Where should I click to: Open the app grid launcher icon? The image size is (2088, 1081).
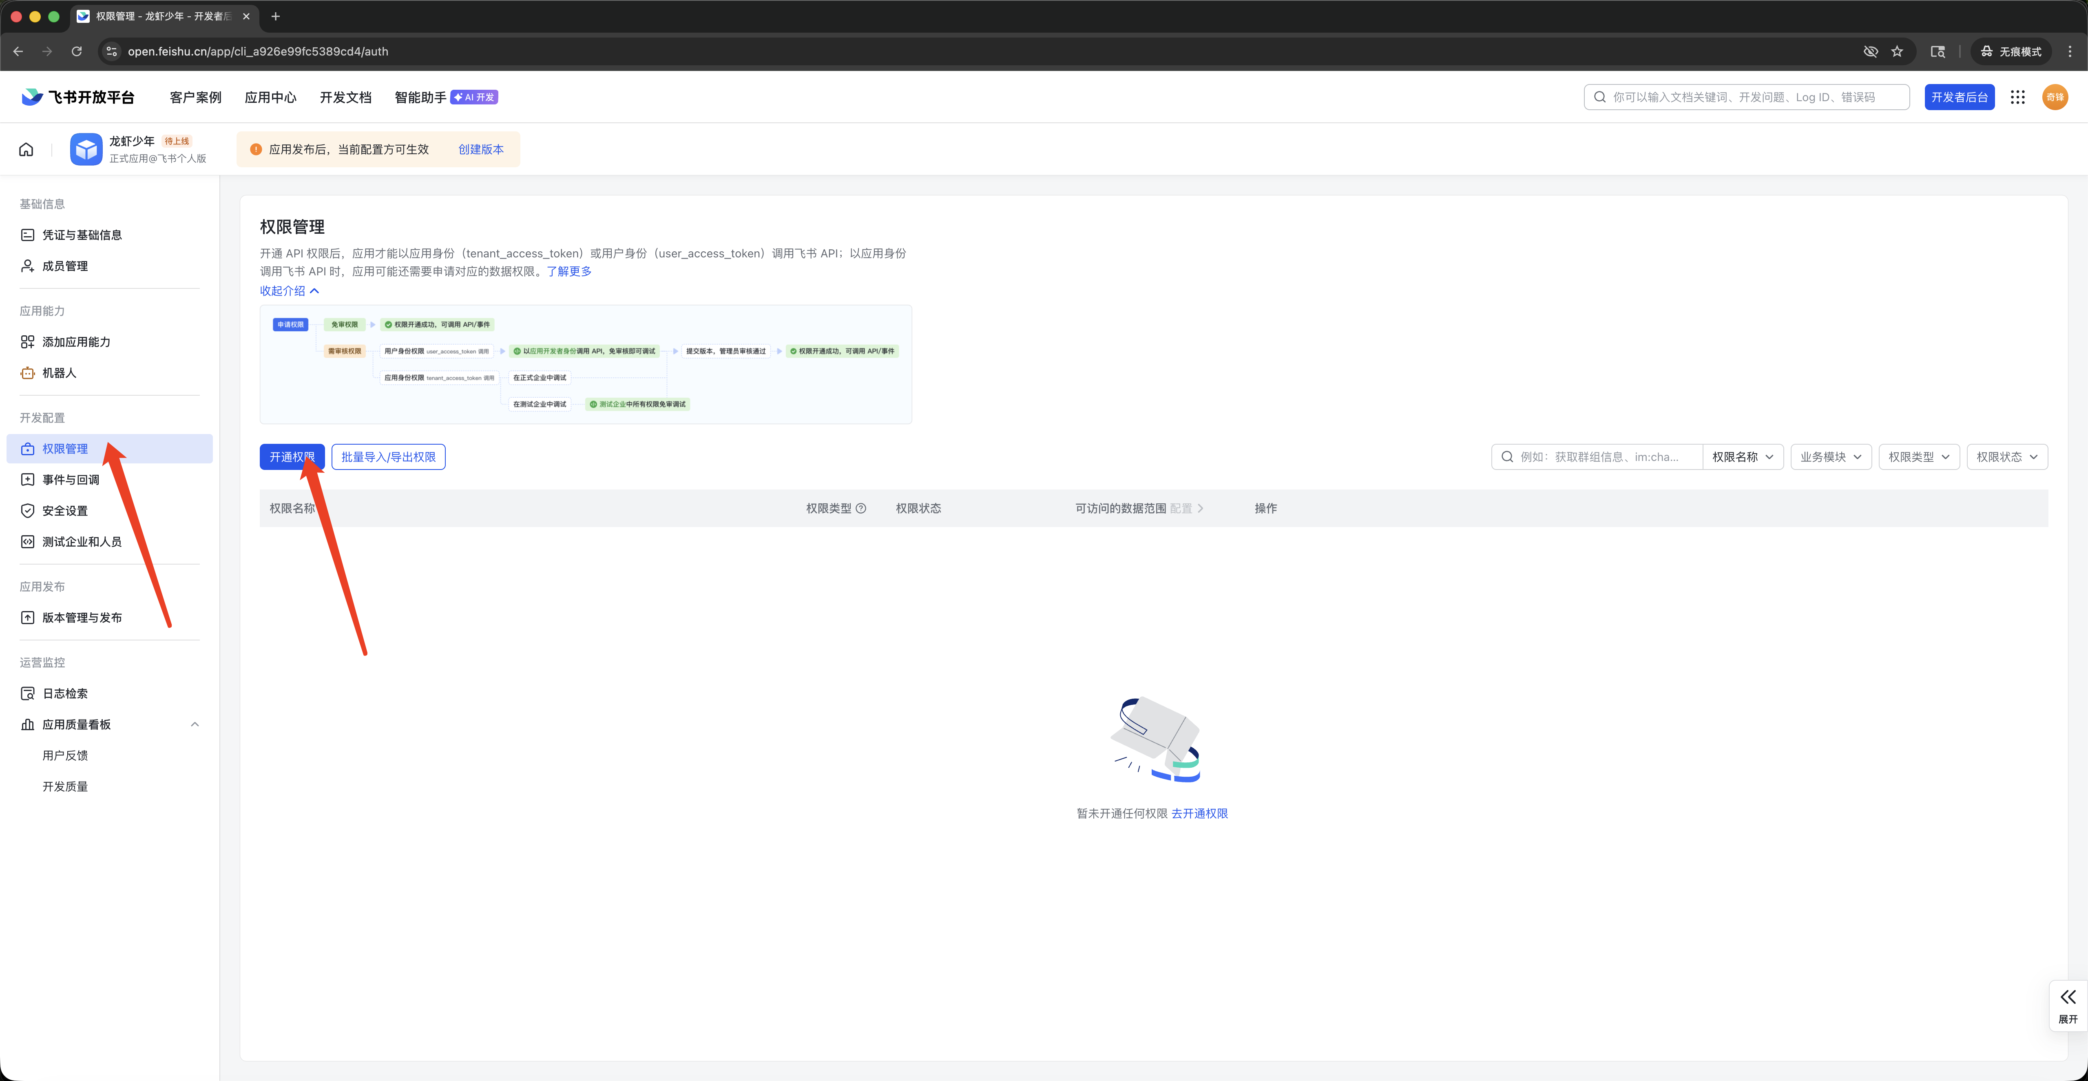pos(2017,97)
